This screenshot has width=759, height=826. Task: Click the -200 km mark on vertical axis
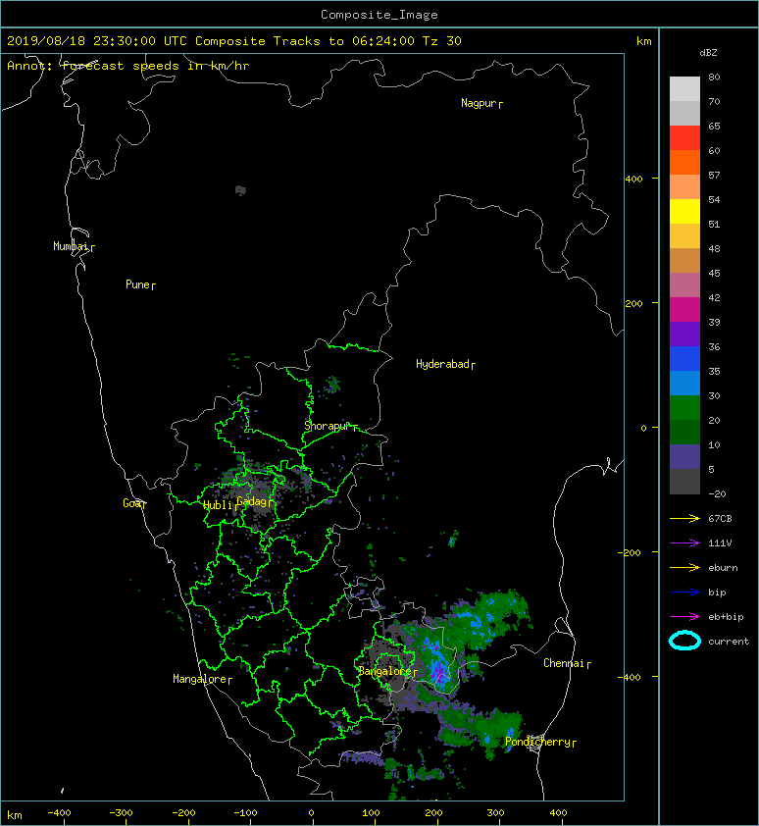coord(630,552)
